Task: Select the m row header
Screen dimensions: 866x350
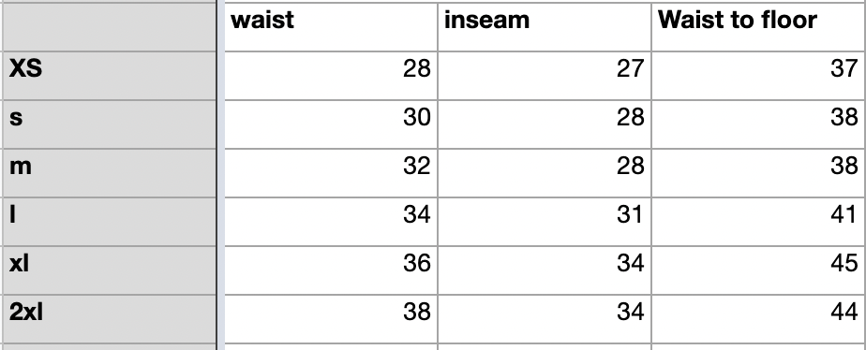Action: (x=110, y=173)
